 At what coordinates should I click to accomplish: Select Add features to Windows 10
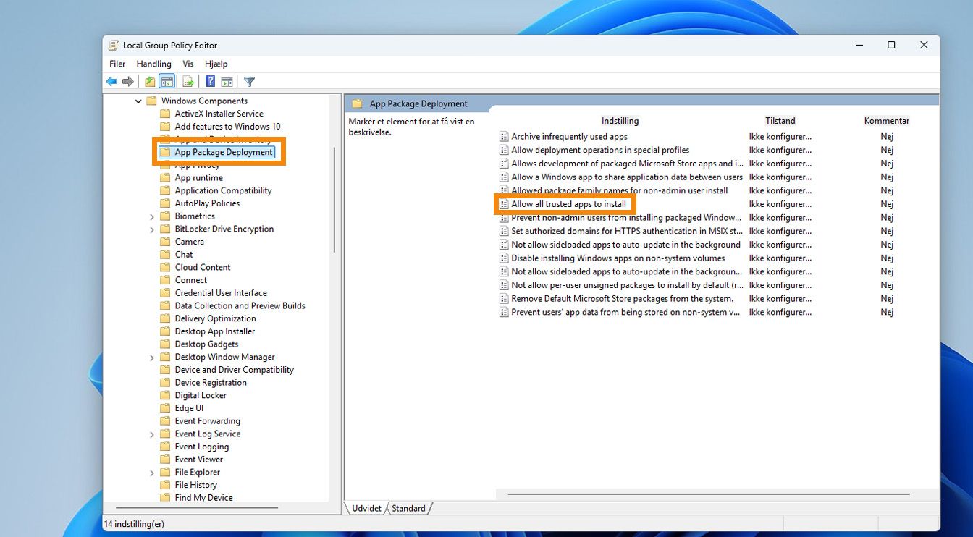pos(227,127)
